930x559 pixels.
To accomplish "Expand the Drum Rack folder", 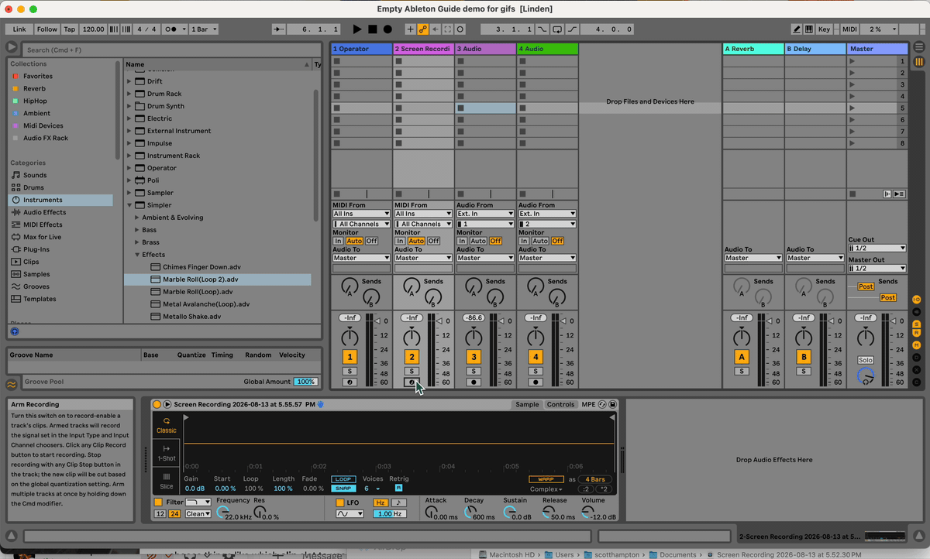I will (130, 94).
